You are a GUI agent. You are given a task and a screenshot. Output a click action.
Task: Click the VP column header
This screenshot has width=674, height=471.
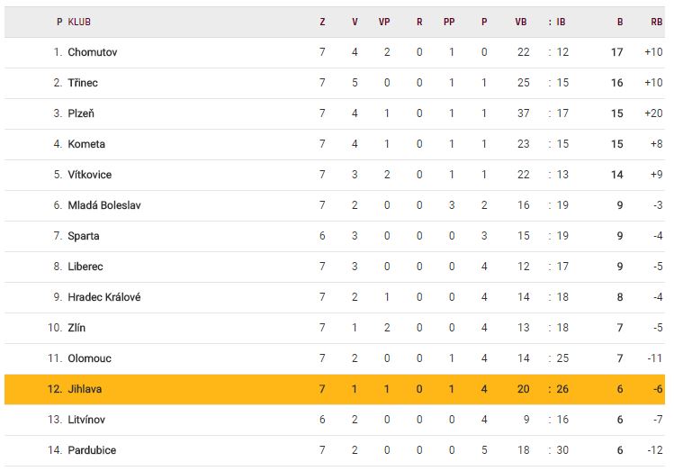(385, 22)
